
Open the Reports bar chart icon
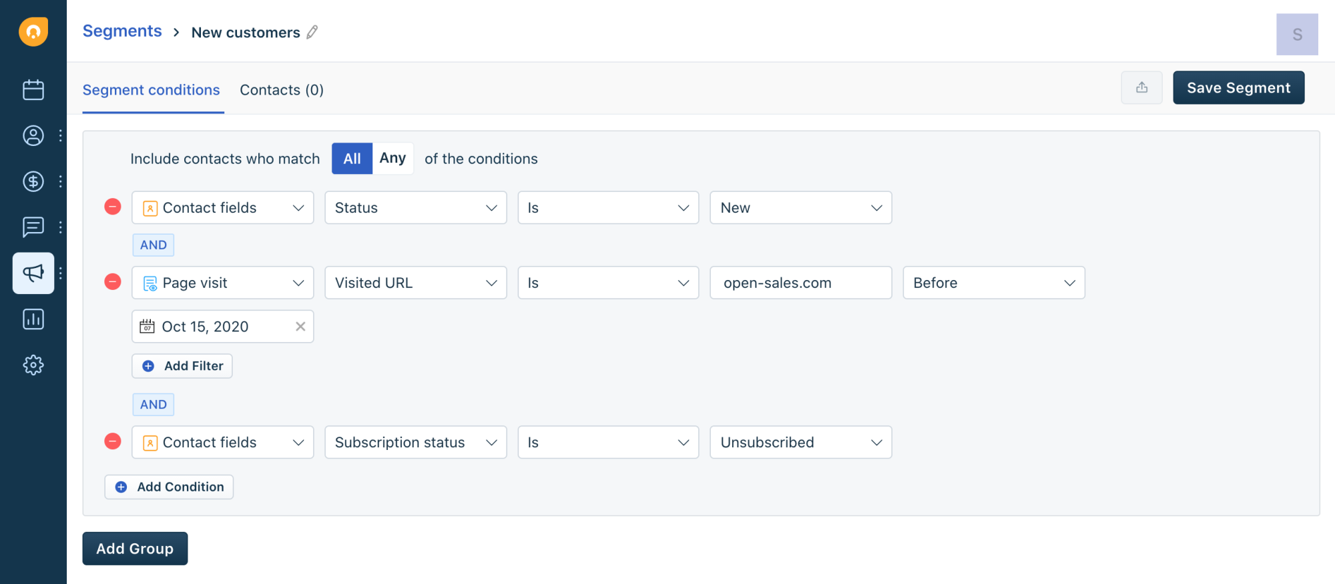click(33, 319)
